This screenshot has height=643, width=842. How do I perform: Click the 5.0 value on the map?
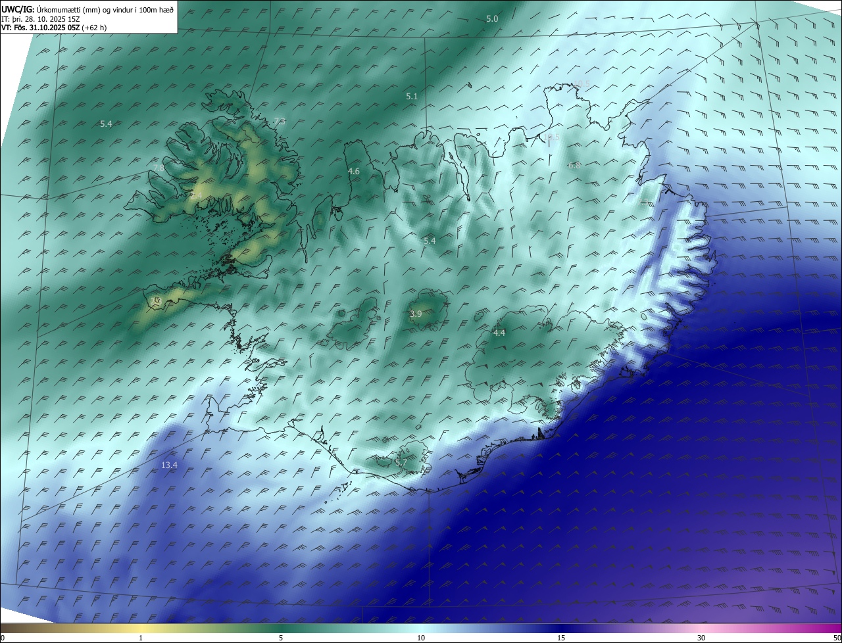pos(492,19)
